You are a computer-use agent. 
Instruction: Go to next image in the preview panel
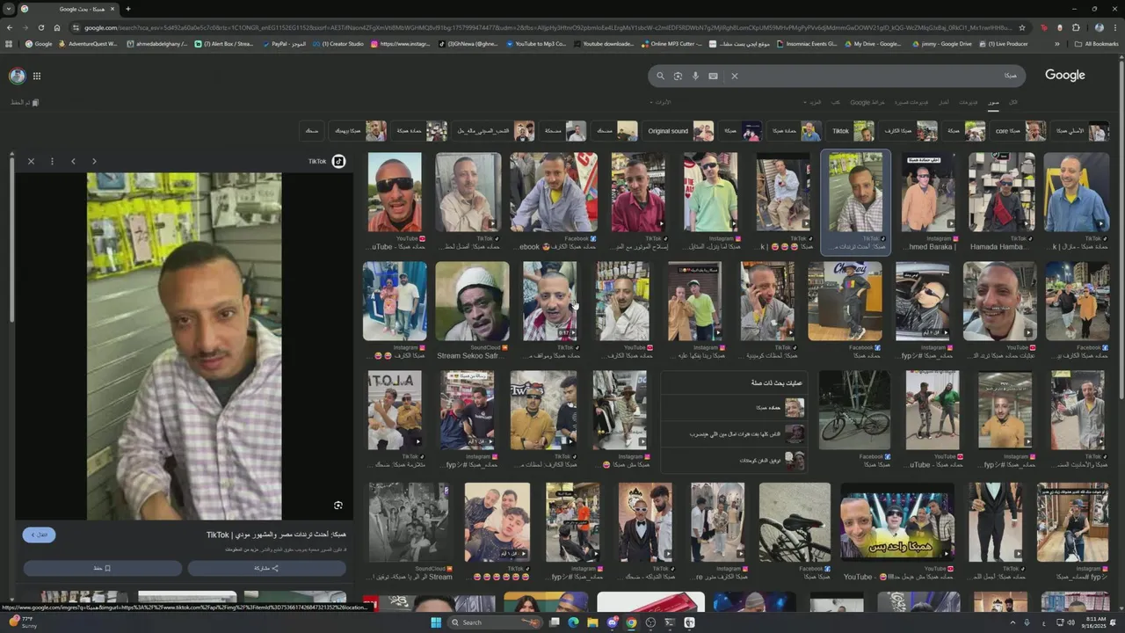tap(94, 161)
